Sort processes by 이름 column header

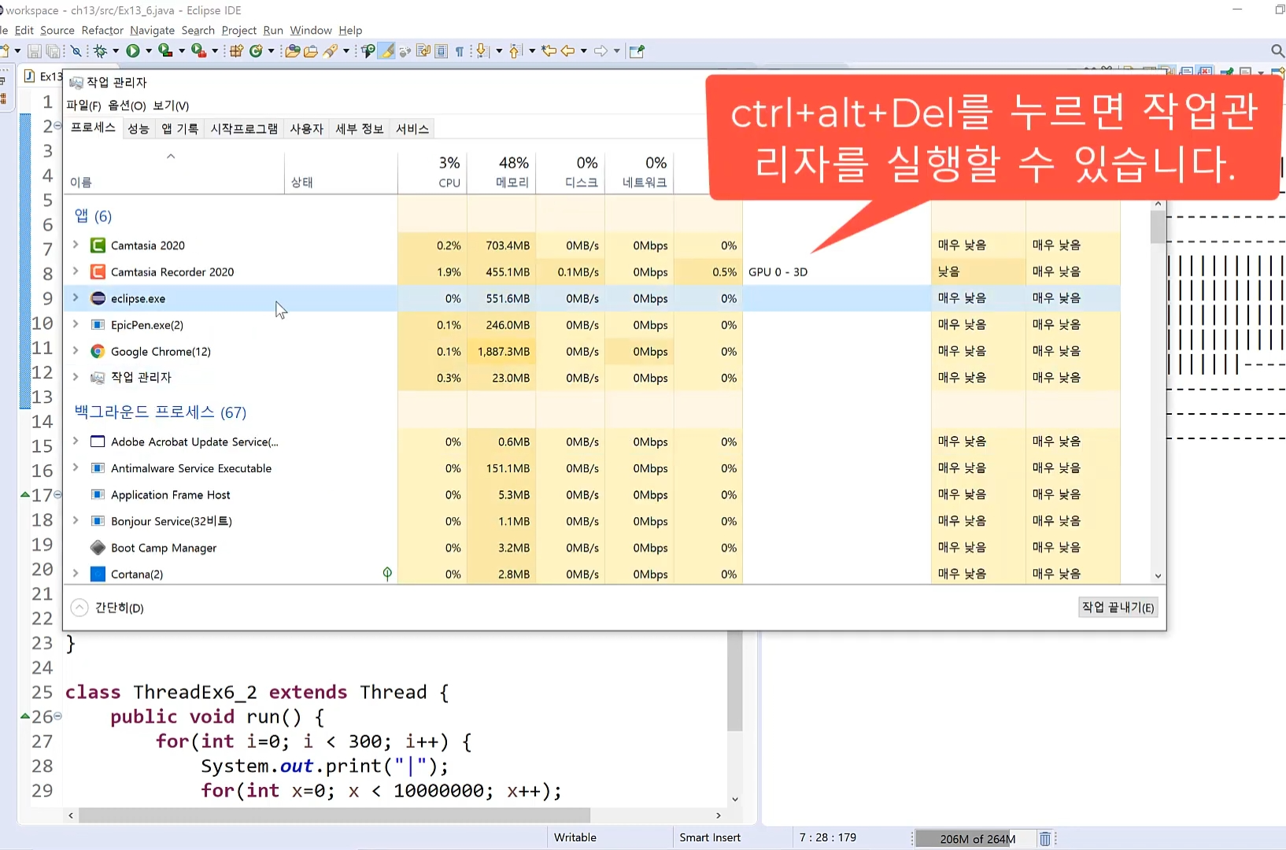coord(174,172)
